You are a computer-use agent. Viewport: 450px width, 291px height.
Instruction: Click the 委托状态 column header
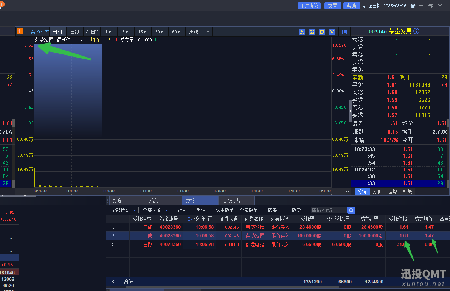(x=142, y=219)
